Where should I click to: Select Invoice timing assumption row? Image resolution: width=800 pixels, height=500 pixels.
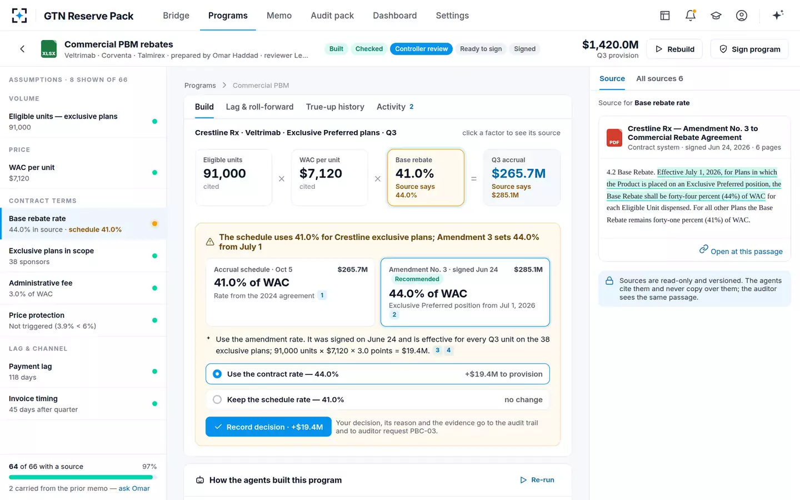tap(83, 404)
